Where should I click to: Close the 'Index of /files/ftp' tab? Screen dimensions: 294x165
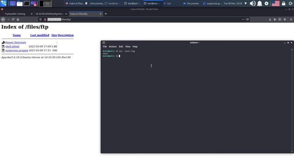[101, 14]
